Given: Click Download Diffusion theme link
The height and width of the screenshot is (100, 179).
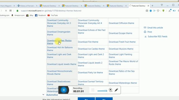Looking at the screenshot, I should [121, 23].
